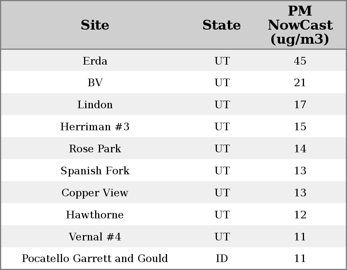Click the Vernal #4 site name

95,237
